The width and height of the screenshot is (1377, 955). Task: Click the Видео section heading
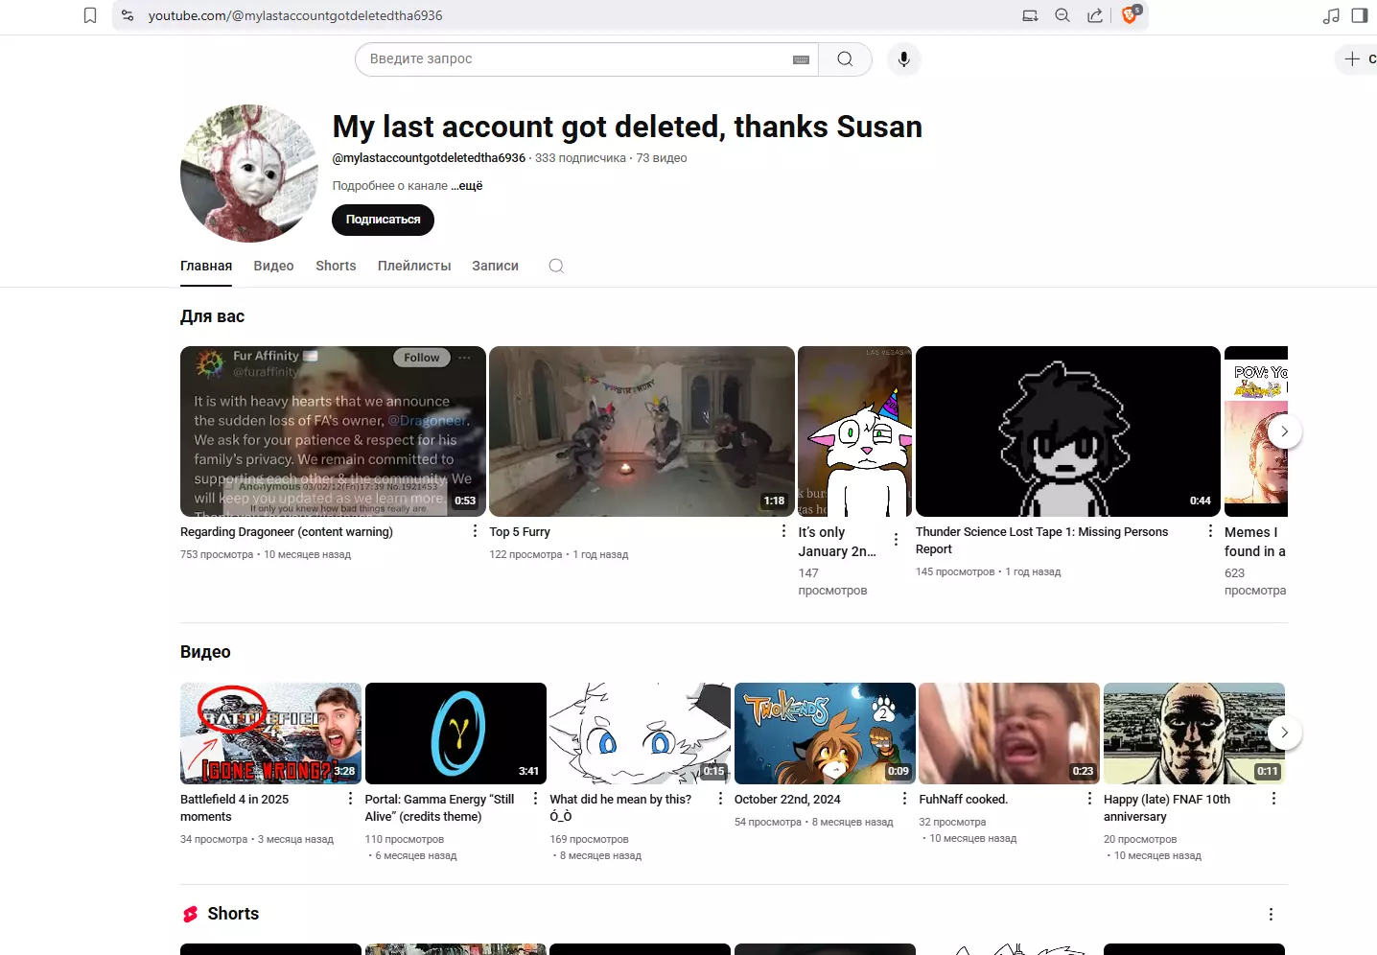(205, 652)
